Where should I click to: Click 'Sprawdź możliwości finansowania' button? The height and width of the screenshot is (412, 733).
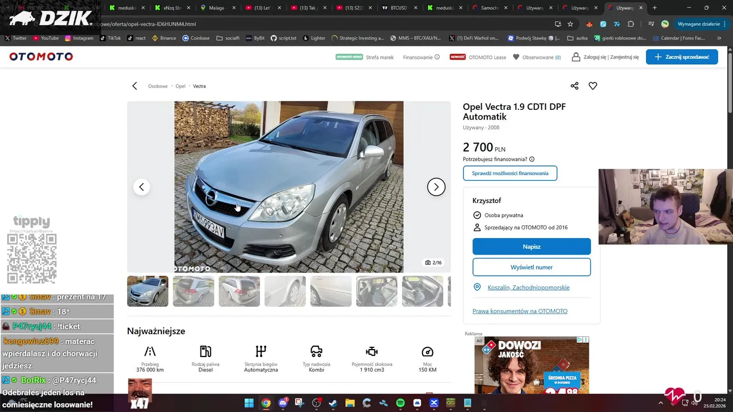coord(510,173)
